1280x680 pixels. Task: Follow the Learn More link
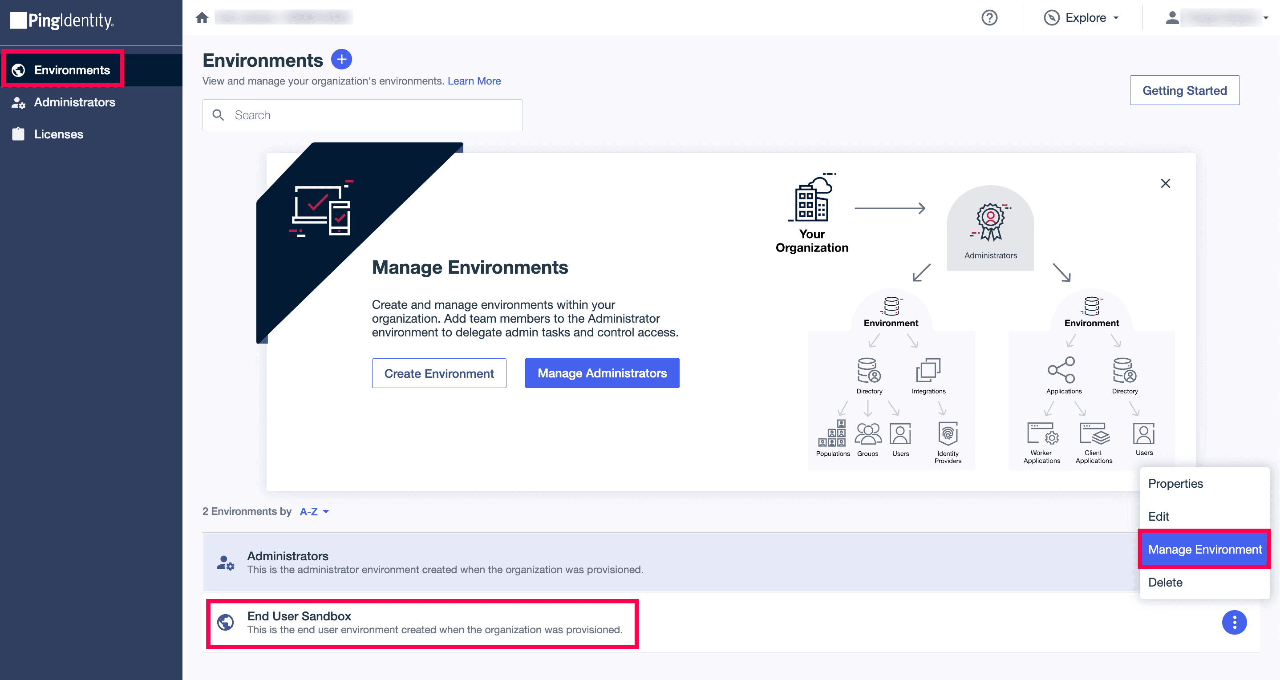pos(474,81)
